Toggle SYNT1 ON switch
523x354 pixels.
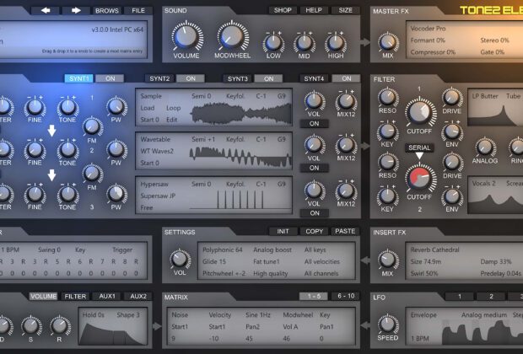(110, 78)
